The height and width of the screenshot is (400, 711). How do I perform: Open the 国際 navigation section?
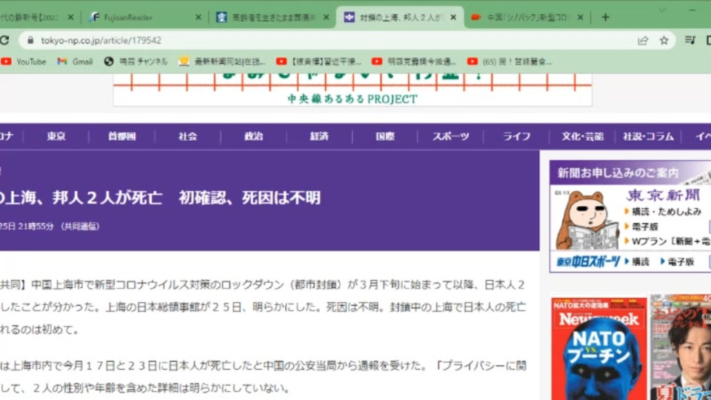(x=385, y=136)
